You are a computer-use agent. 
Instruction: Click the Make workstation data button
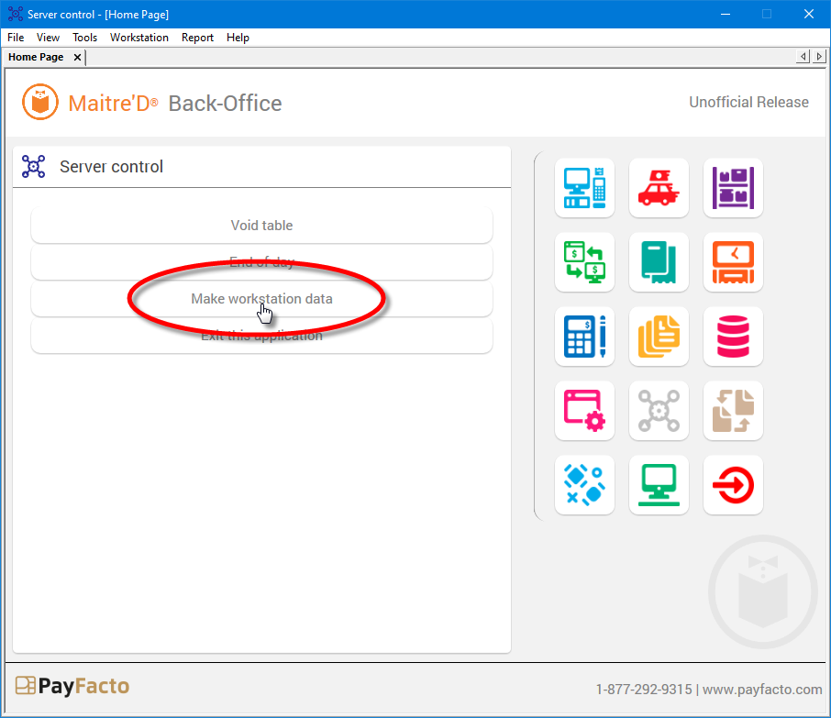click(261, 298)
